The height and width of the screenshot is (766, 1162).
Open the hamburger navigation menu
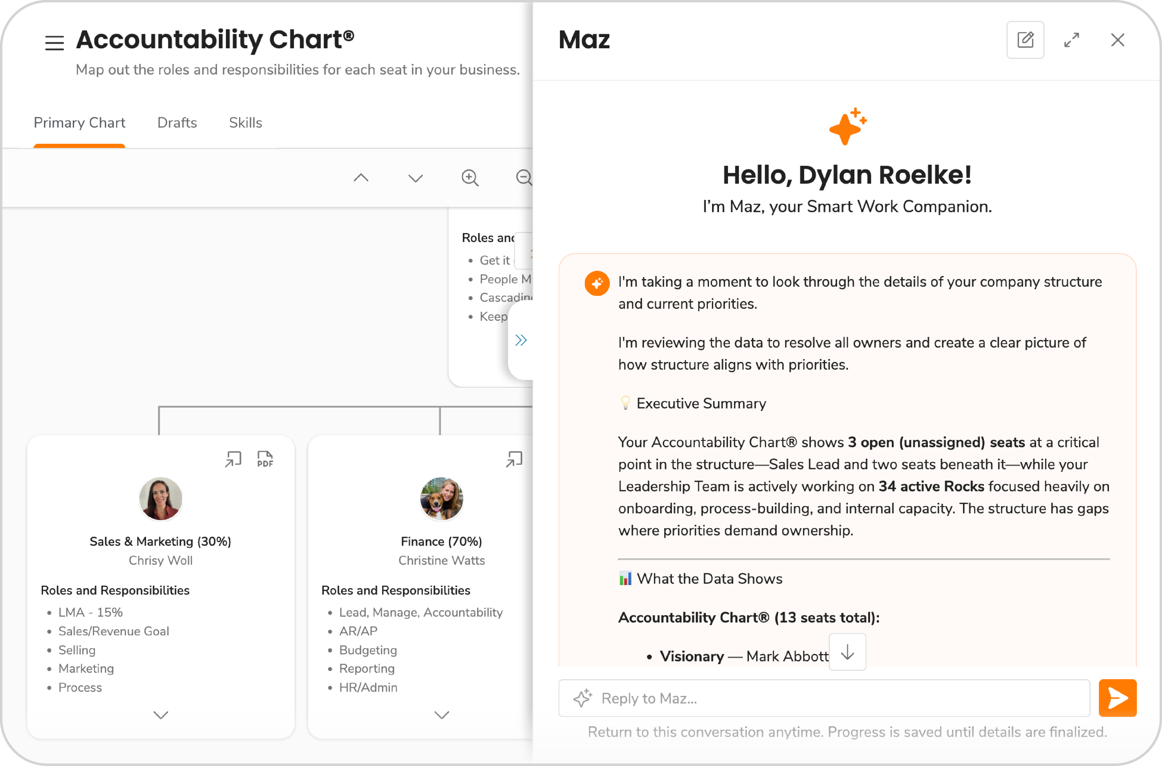click(x=54, y=43)
